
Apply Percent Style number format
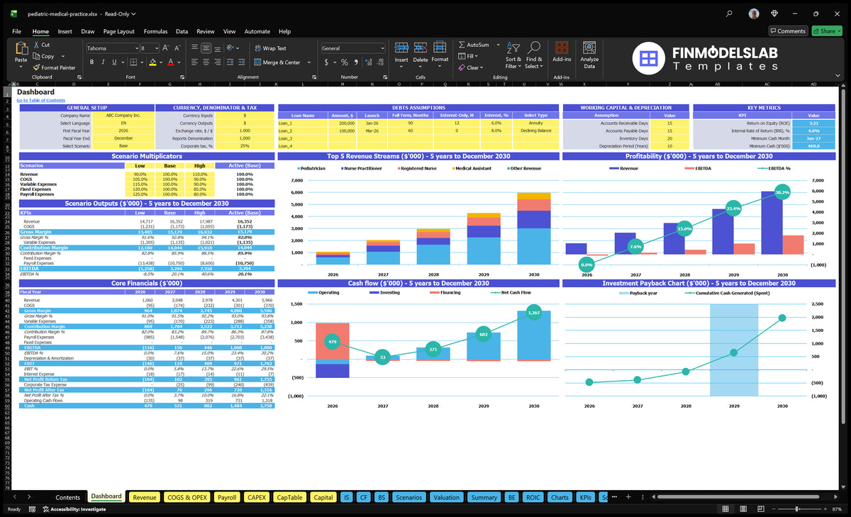(x=345, y=62)
